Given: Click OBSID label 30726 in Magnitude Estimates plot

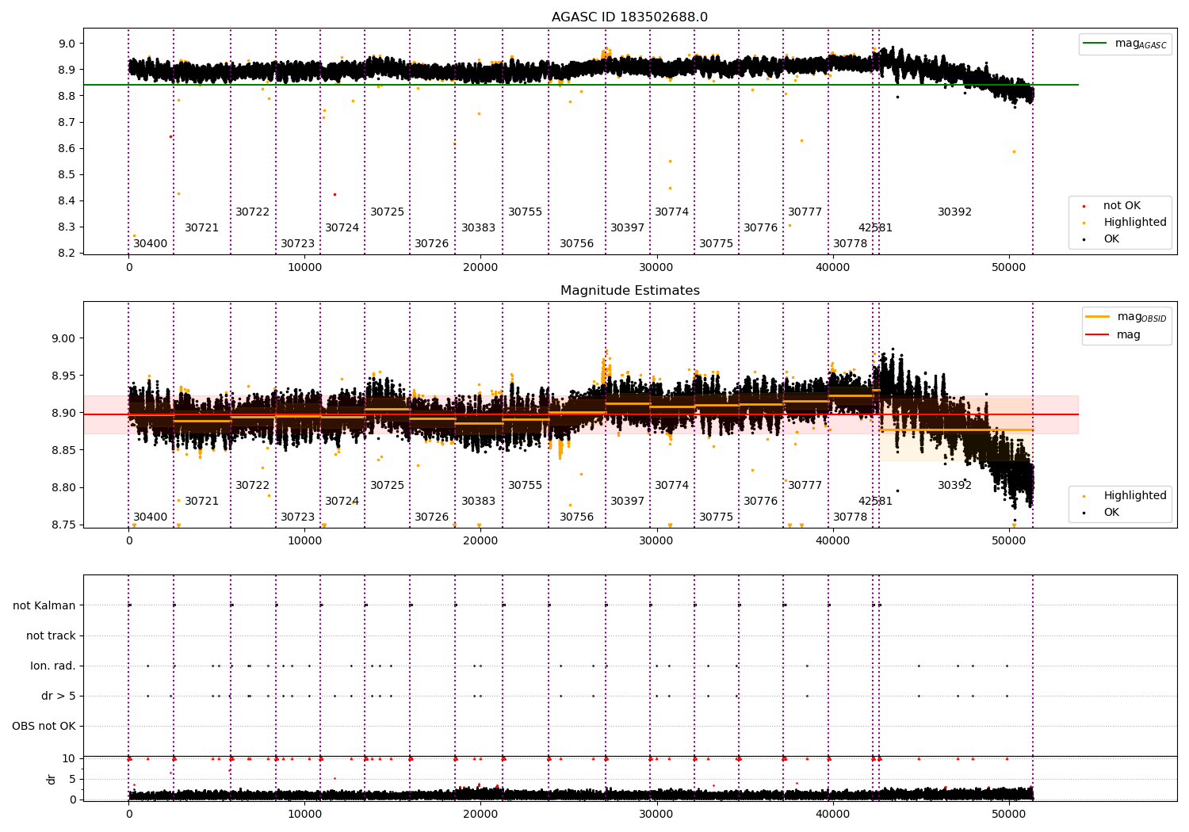Looking at the screenshot, I should (432, 517).
